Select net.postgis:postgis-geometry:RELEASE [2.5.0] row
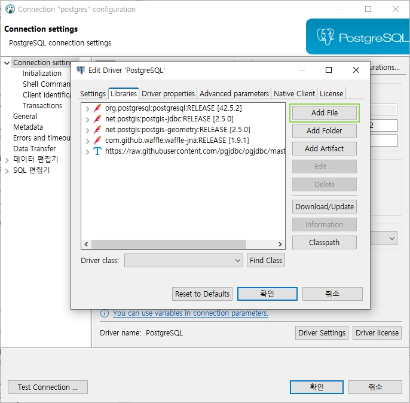The height and width of the screenshot is (403, 410). point(178,130)
